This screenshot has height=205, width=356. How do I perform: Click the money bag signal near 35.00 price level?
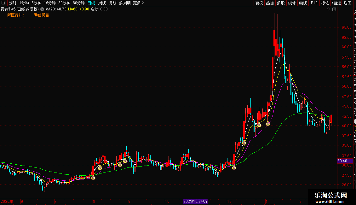(244, 143)
